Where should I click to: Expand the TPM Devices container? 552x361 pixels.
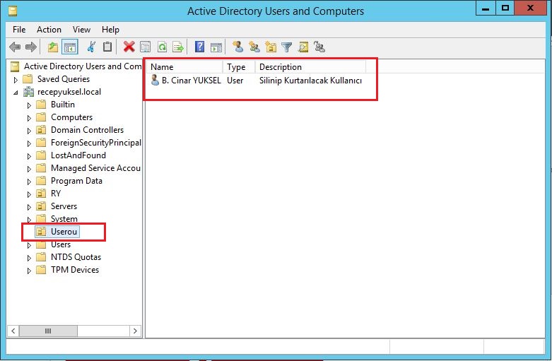click(x=29, y=271)
